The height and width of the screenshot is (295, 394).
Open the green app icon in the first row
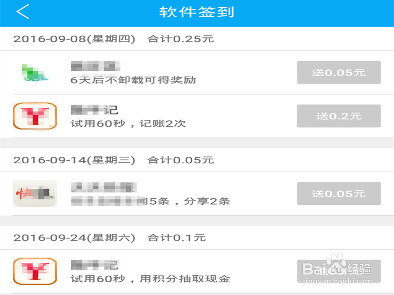[x=34, y=73]
